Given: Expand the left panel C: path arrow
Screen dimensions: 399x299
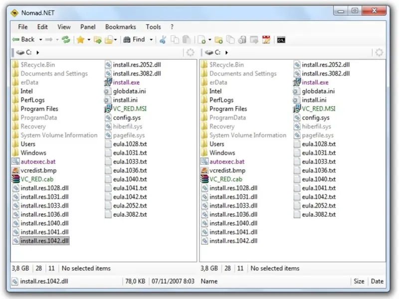Looking at the screenshot, I should click(38, 53).
